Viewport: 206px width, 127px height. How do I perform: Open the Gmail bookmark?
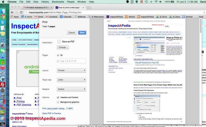point(39,17)
